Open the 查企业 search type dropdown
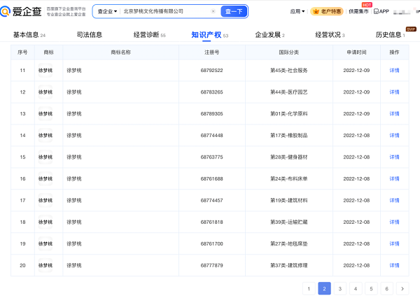Screen dimensions: 420x298 [x=107, y=11]
